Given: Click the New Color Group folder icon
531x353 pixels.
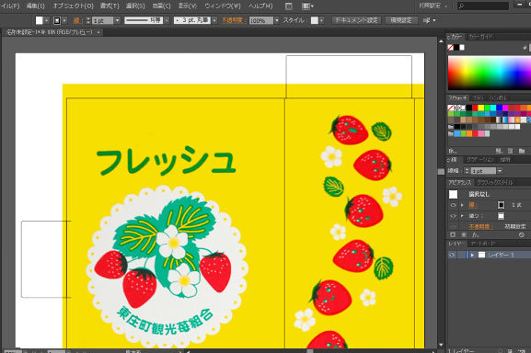Looking at the screenshot, I should point(522,151).
